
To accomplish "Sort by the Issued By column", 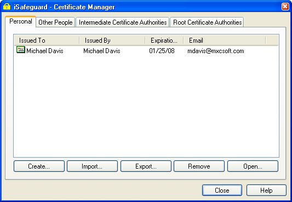I will click(x=112, y=41).
